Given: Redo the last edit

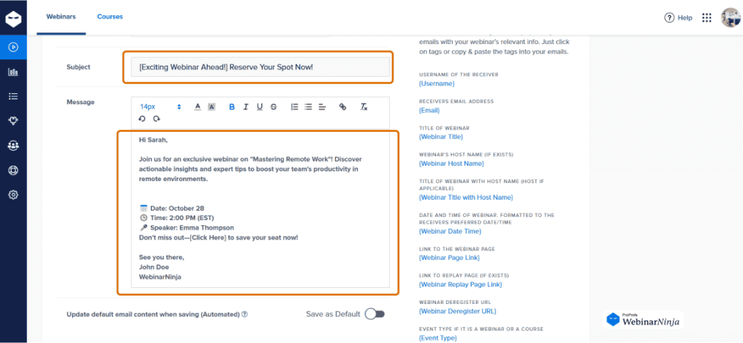Looking at the screenshot, I should [x=157, y=119].
